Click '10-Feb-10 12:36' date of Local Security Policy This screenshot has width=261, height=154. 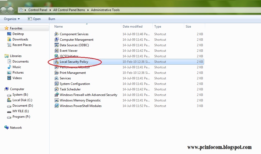[136, 62]
